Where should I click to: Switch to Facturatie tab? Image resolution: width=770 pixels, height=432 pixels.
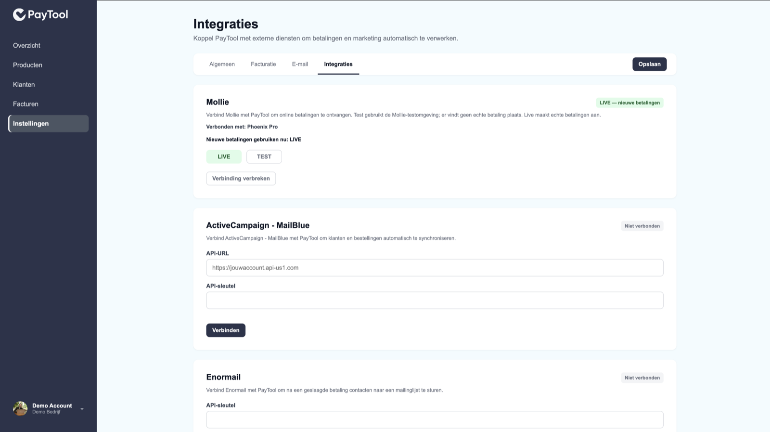pos(263,64)
